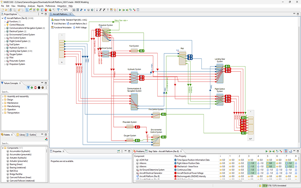Select Bridge Rectifier palette component
Image resolution: width=301 pixels, height=188 pixels.
coord(16,174)
